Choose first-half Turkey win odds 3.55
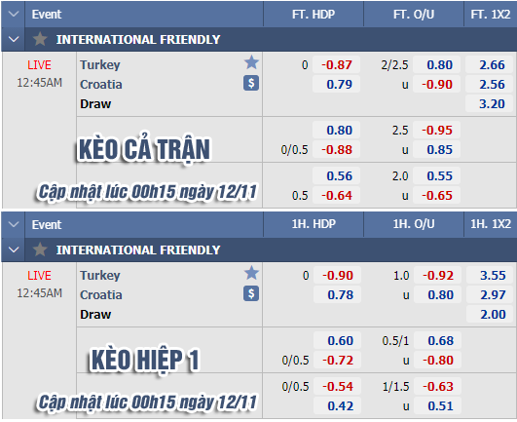The image size is (517, 422). 491,275
